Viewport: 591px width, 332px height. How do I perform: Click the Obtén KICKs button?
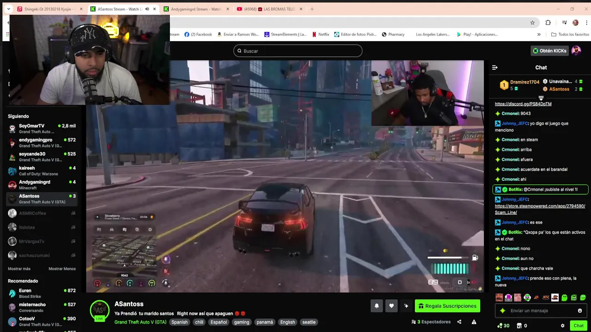click(549, 51)
